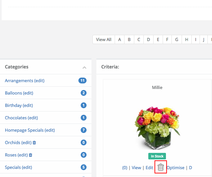Screen dimensions: 212x177
Task: Click the Specials count badge 5
Action: 84,167
